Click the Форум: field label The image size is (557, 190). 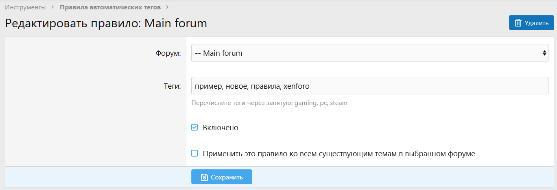(x=168, y=53)
